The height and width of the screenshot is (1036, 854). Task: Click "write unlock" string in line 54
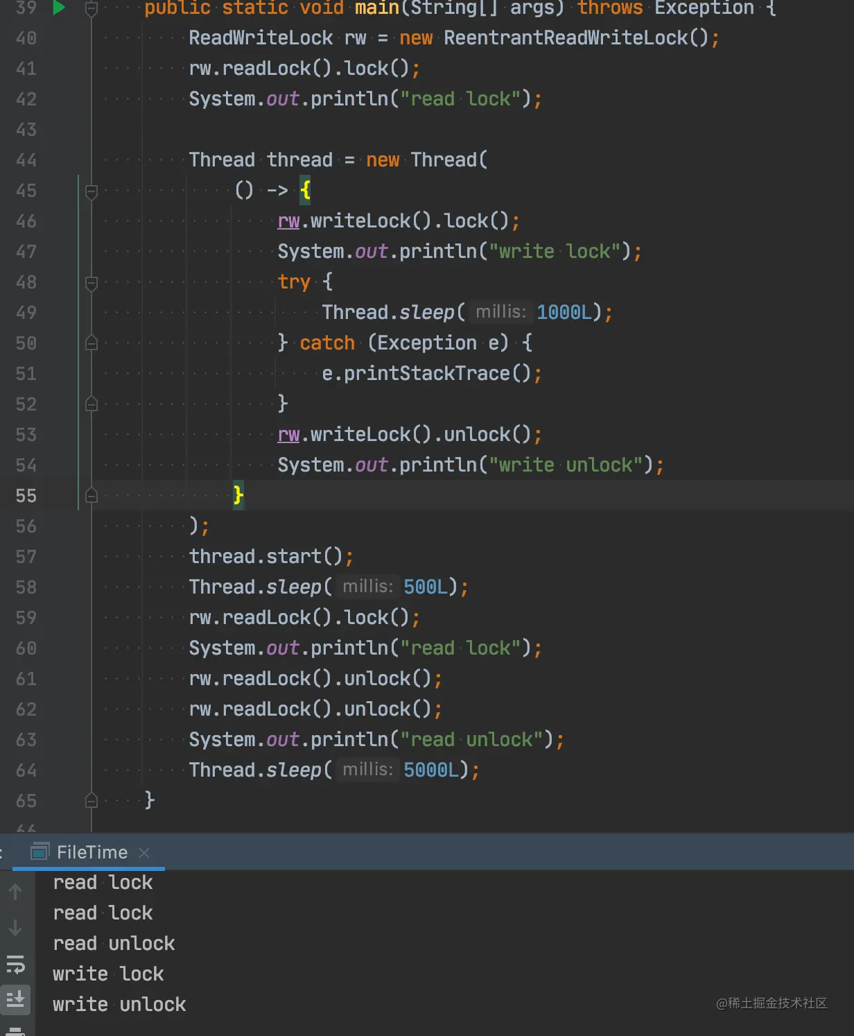566,465
